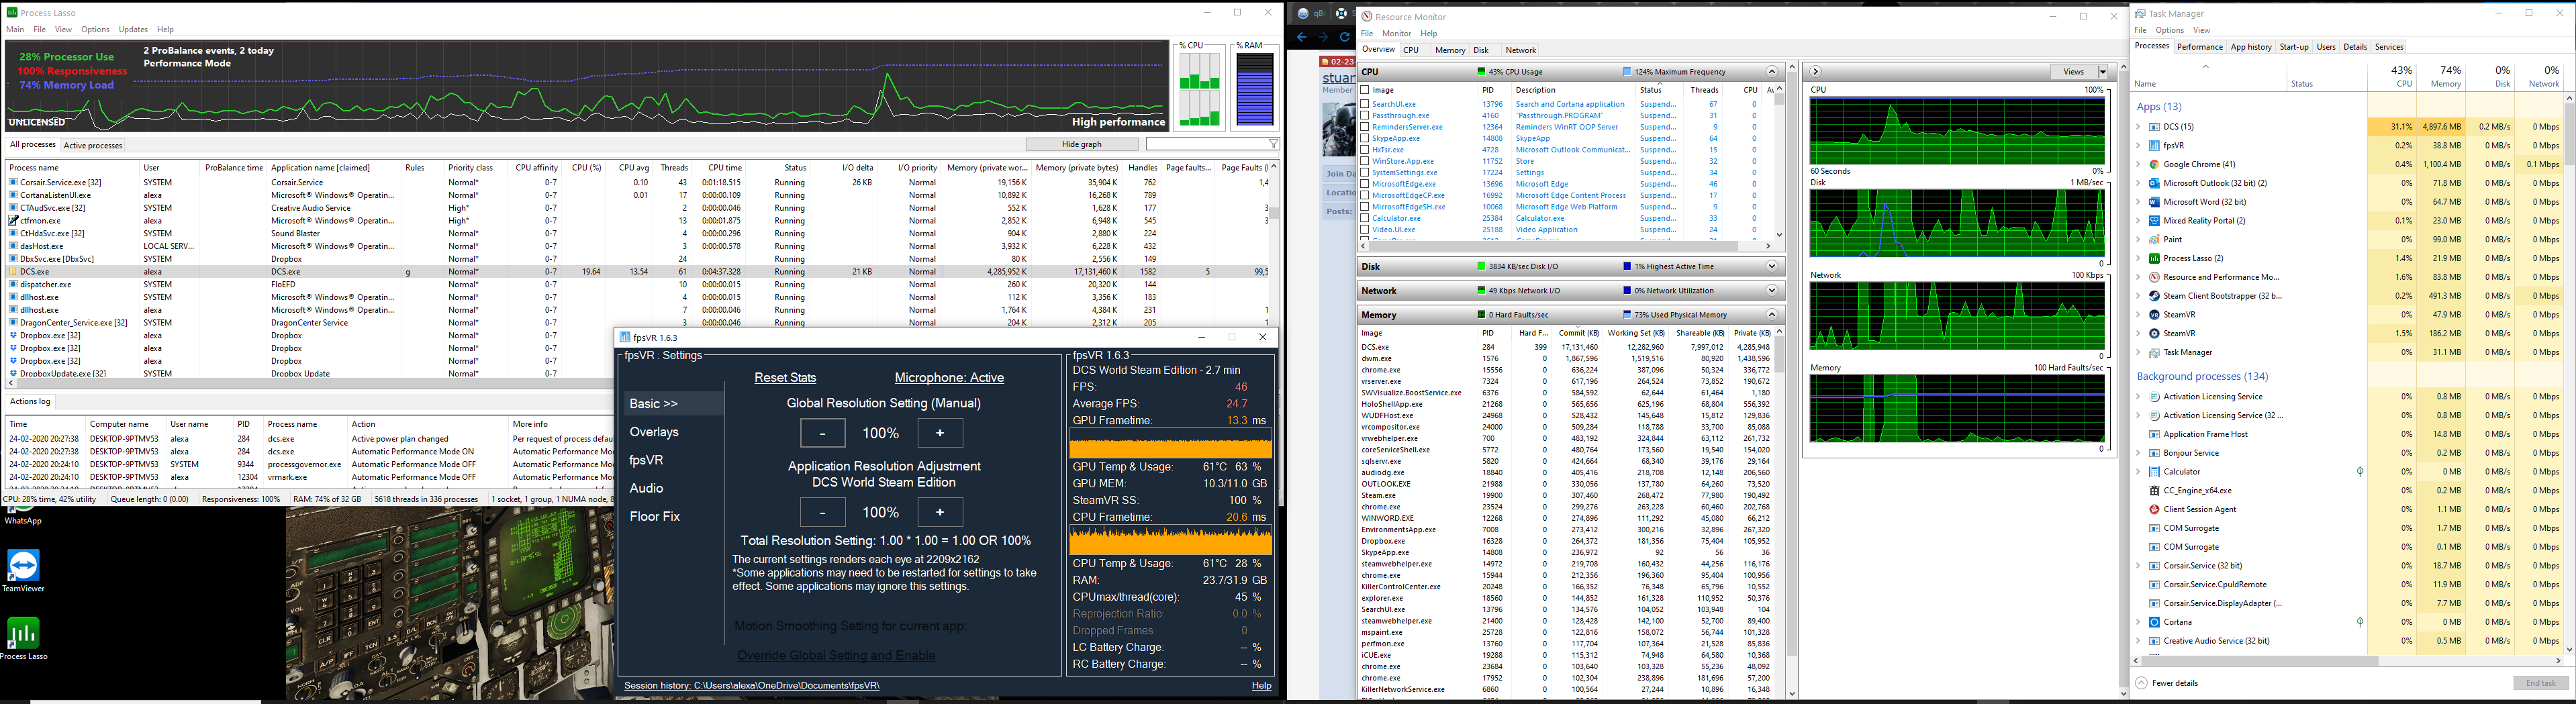Click the Resource Monitor title bar icon

click(1367, 16)
